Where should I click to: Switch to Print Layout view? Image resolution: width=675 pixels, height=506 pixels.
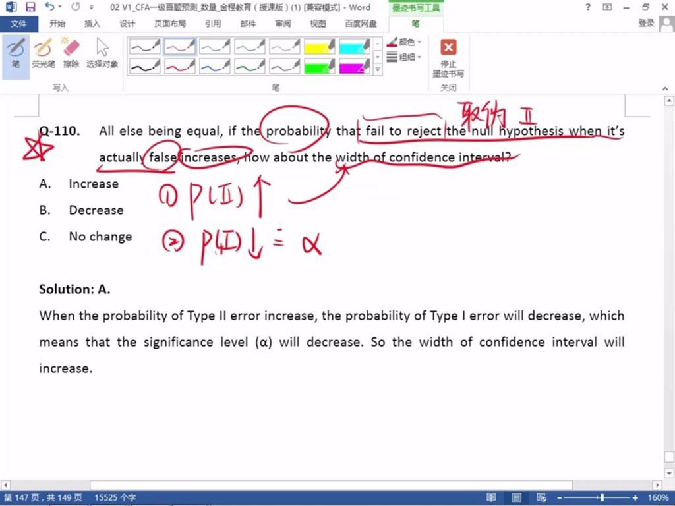tap(516, 498)
